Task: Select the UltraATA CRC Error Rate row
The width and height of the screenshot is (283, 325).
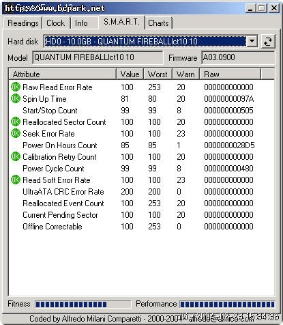Action: (141, 192)
